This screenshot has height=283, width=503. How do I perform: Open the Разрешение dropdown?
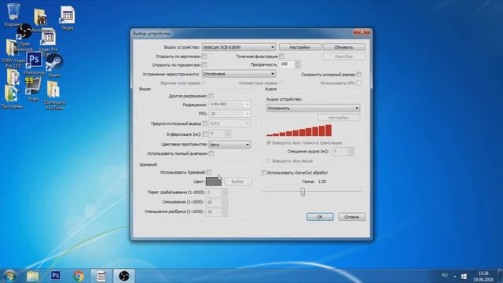(229, 105)
